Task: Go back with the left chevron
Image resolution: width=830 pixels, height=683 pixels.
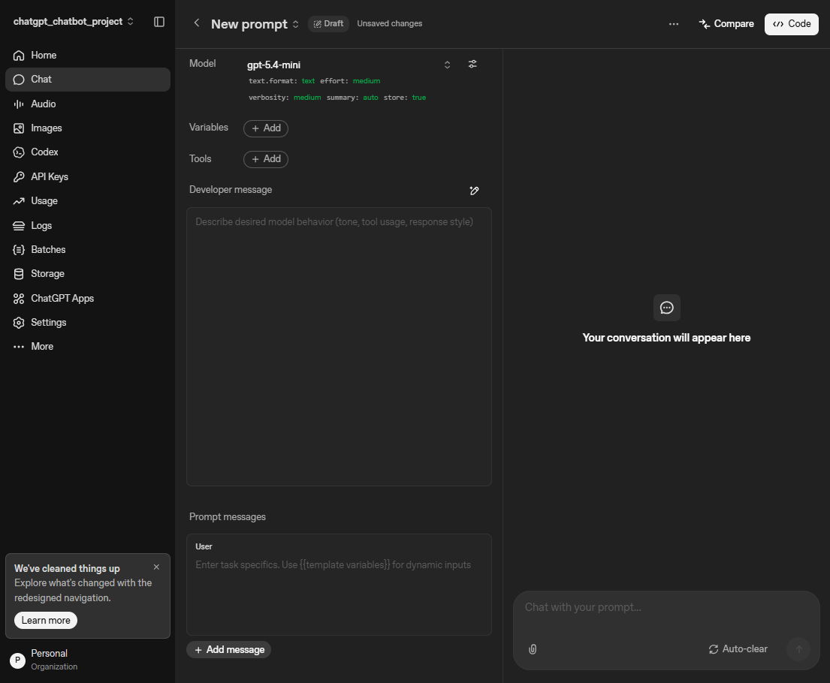Action: (196, 23)
